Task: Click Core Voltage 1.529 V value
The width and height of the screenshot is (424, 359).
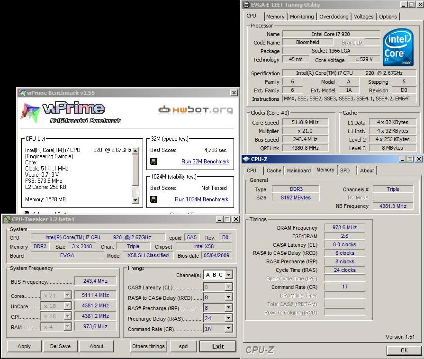Action: (364, 59)
